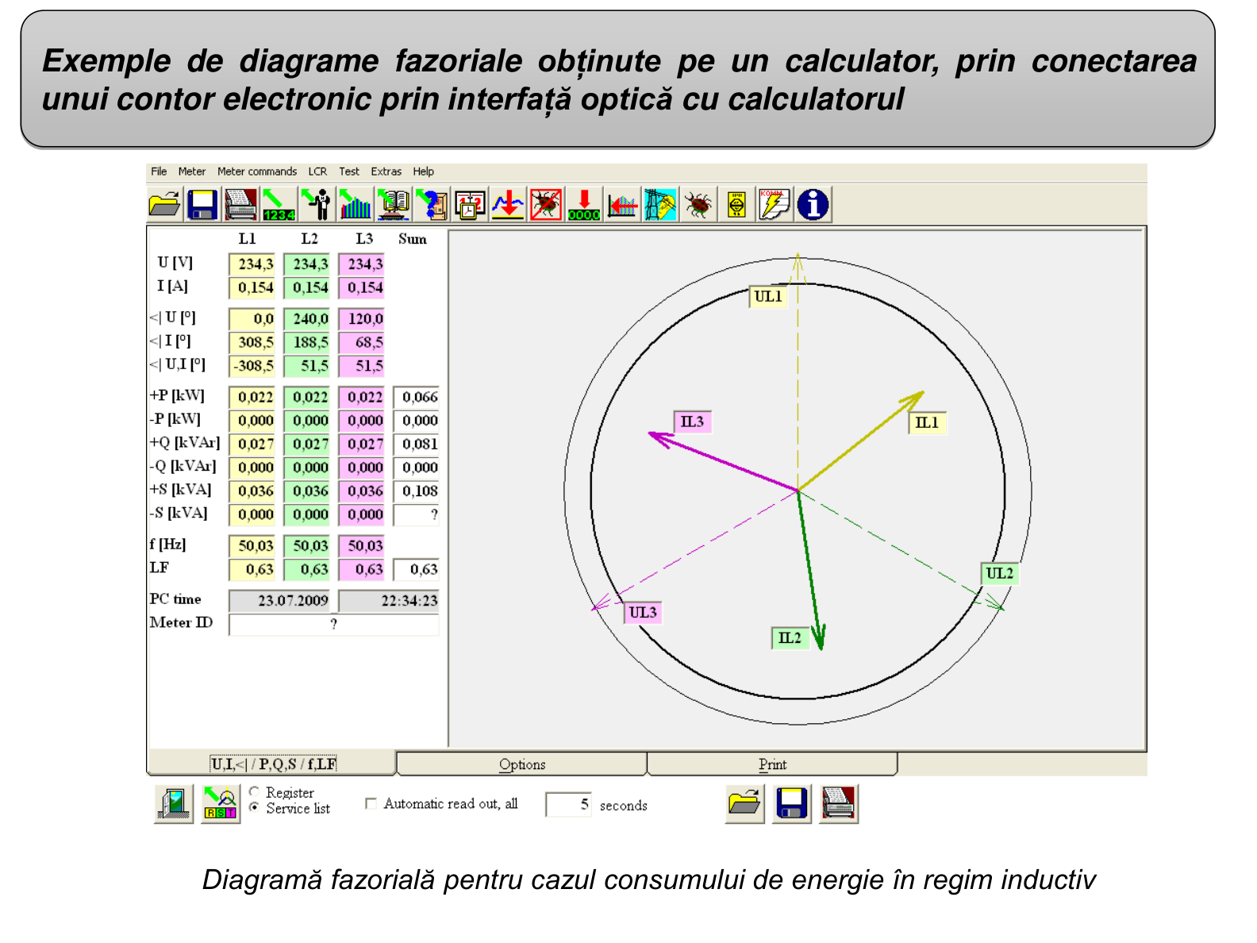Click the read logbook open-book icon
Screen dimensions: 1257x943
393,205
